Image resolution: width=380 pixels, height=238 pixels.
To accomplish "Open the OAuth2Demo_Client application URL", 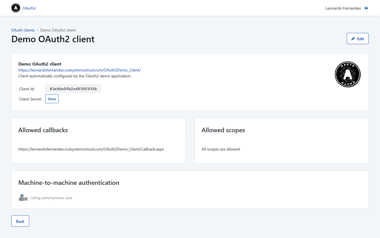I will pyautogui.click(x=80, y=70).
